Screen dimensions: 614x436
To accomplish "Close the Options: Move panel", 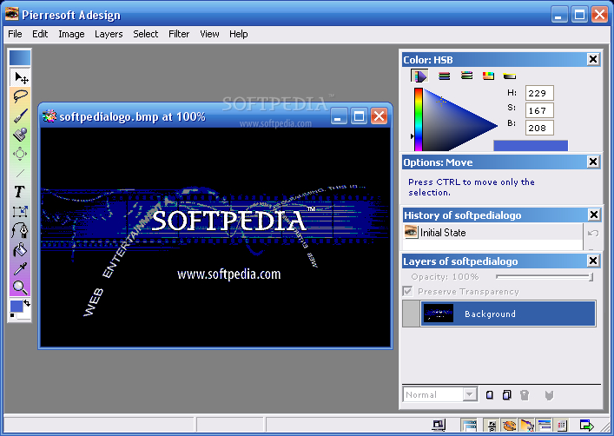I will [x=593, y=162].
